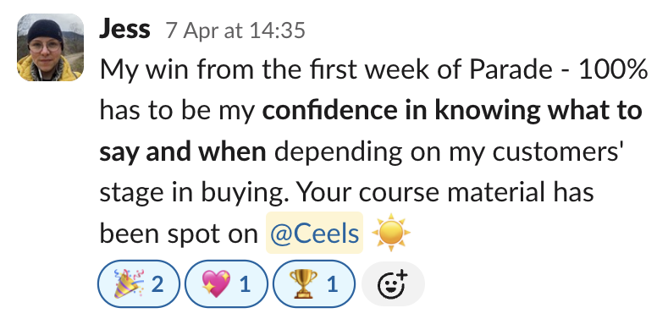Toggle the trophy reaction
The width and height of the screenshot is (657, 330).
314,284
